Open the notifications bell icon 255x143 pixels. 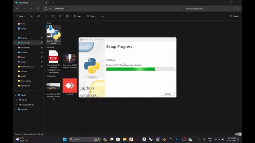click(238, 139)
